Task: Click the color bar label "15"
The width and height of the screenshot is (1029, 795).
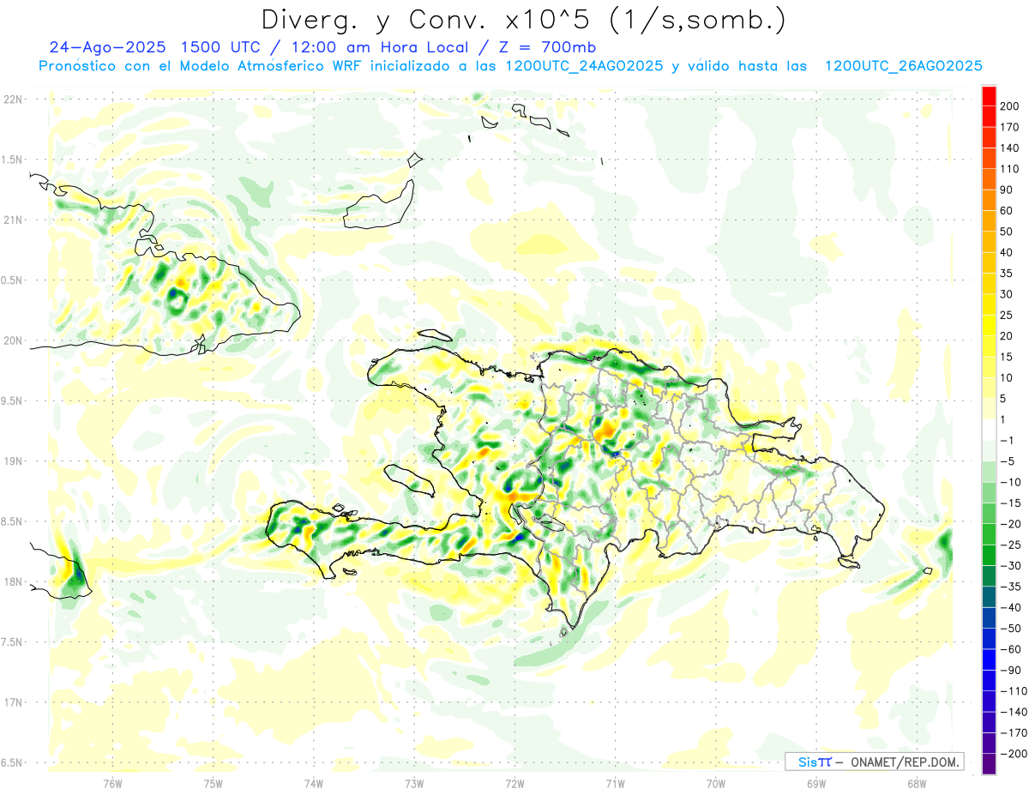Action: coord(1007,357)
